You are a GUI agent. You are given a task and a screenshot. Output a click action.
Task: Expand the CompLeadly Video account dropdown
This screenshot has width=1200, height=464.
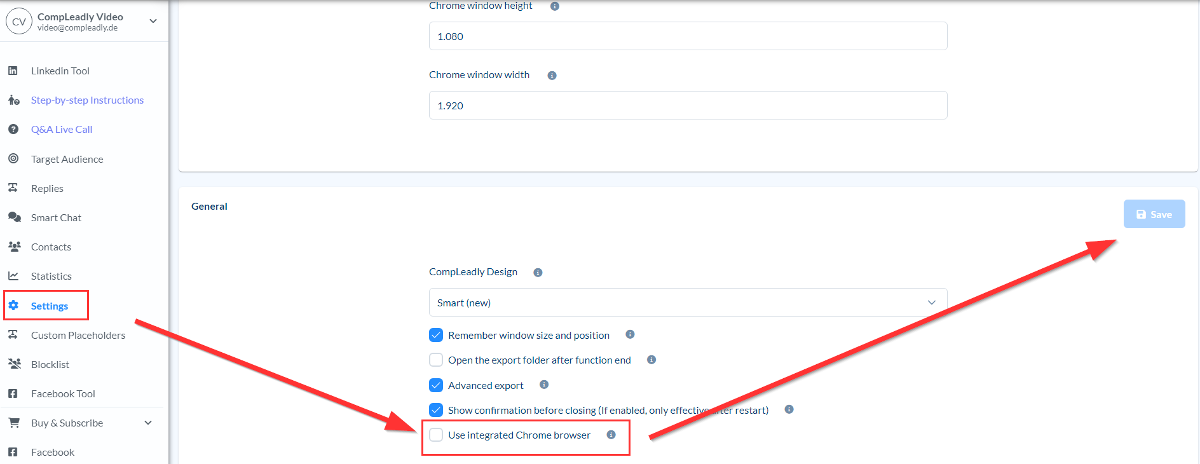(x=153, y=21)
